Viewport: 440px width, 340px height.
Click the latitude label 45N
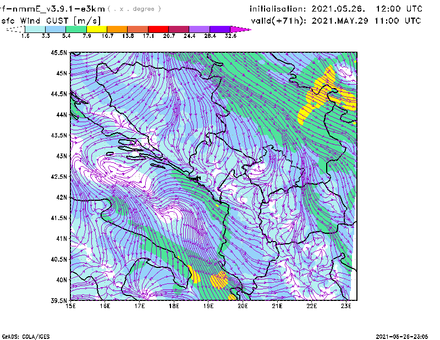coord(62,73)
